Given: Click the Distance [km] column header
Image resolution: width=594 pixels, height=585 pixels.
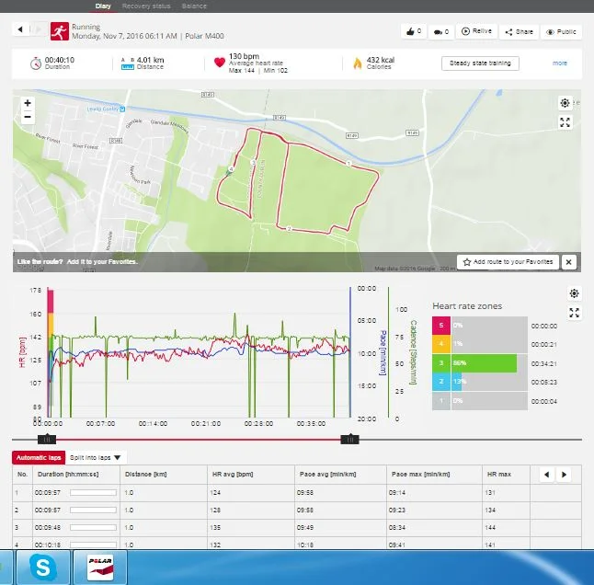Looking at the screenshot, I should (x=145, y=475).
